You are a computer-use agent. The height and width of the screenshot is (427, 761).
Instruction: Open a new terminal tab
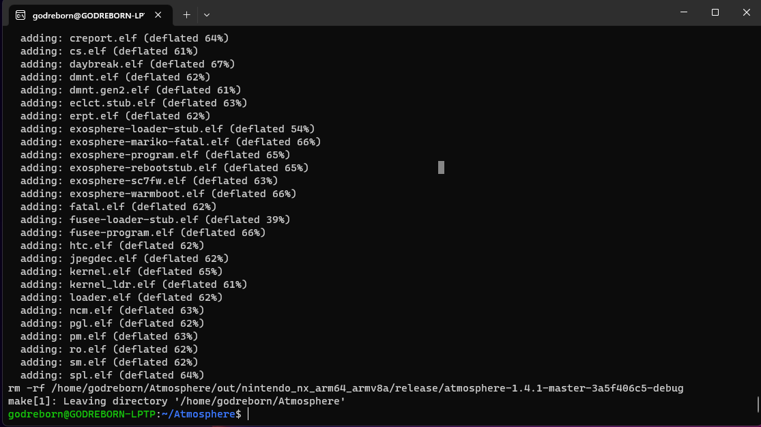pos(186,15)
